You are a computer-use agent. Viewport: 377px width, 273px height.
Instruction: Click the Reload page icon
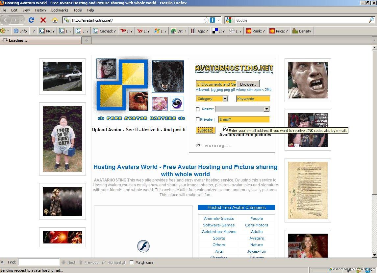point(31,20)
